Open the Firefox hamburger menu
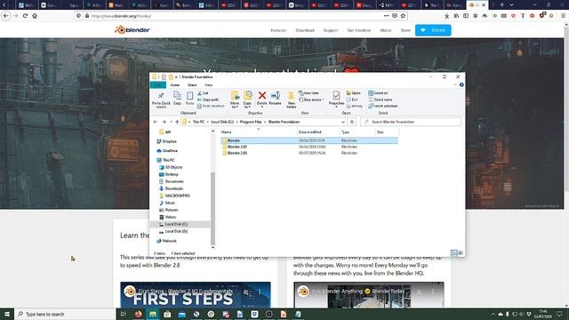 point(563,16)
